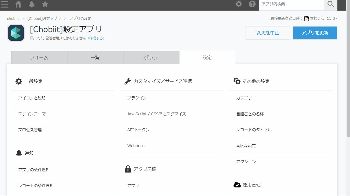Open 言語ごとの名称 settings
Image resolution: width=350 pixels, height=196 pixels.
click(281, 114)
